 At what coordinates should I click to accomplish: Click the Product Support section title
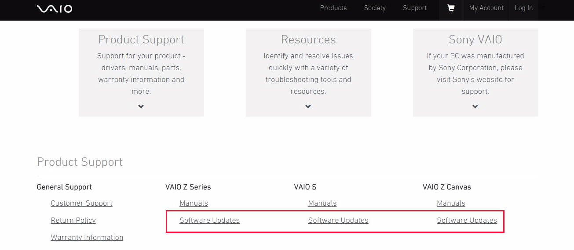pyautogui.click(x=80, y=162)
